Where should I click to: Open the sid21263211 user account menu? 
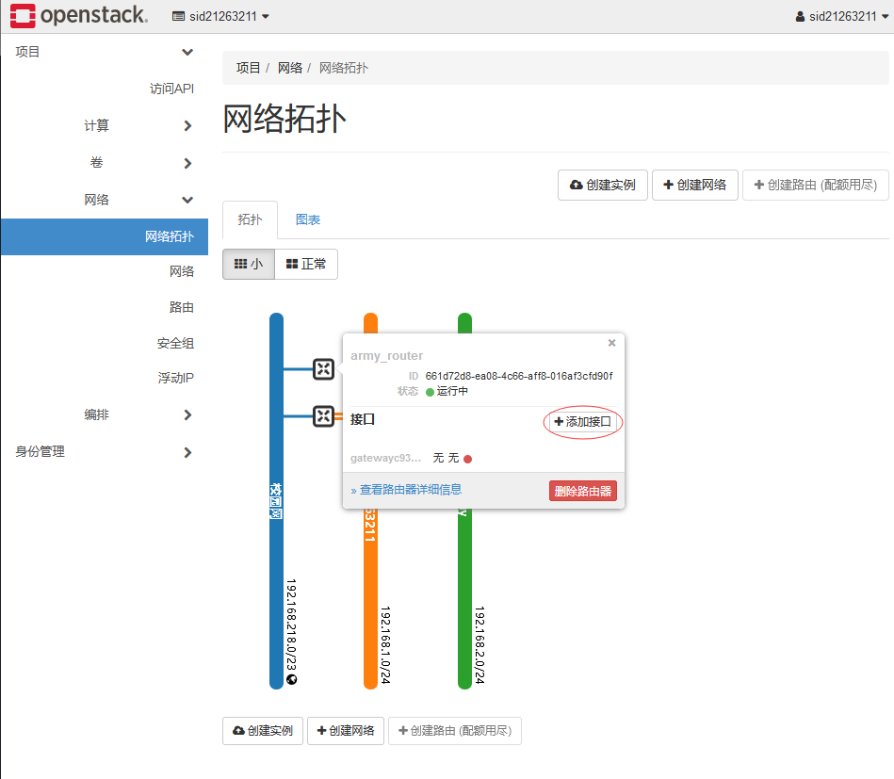click(842, 17)
